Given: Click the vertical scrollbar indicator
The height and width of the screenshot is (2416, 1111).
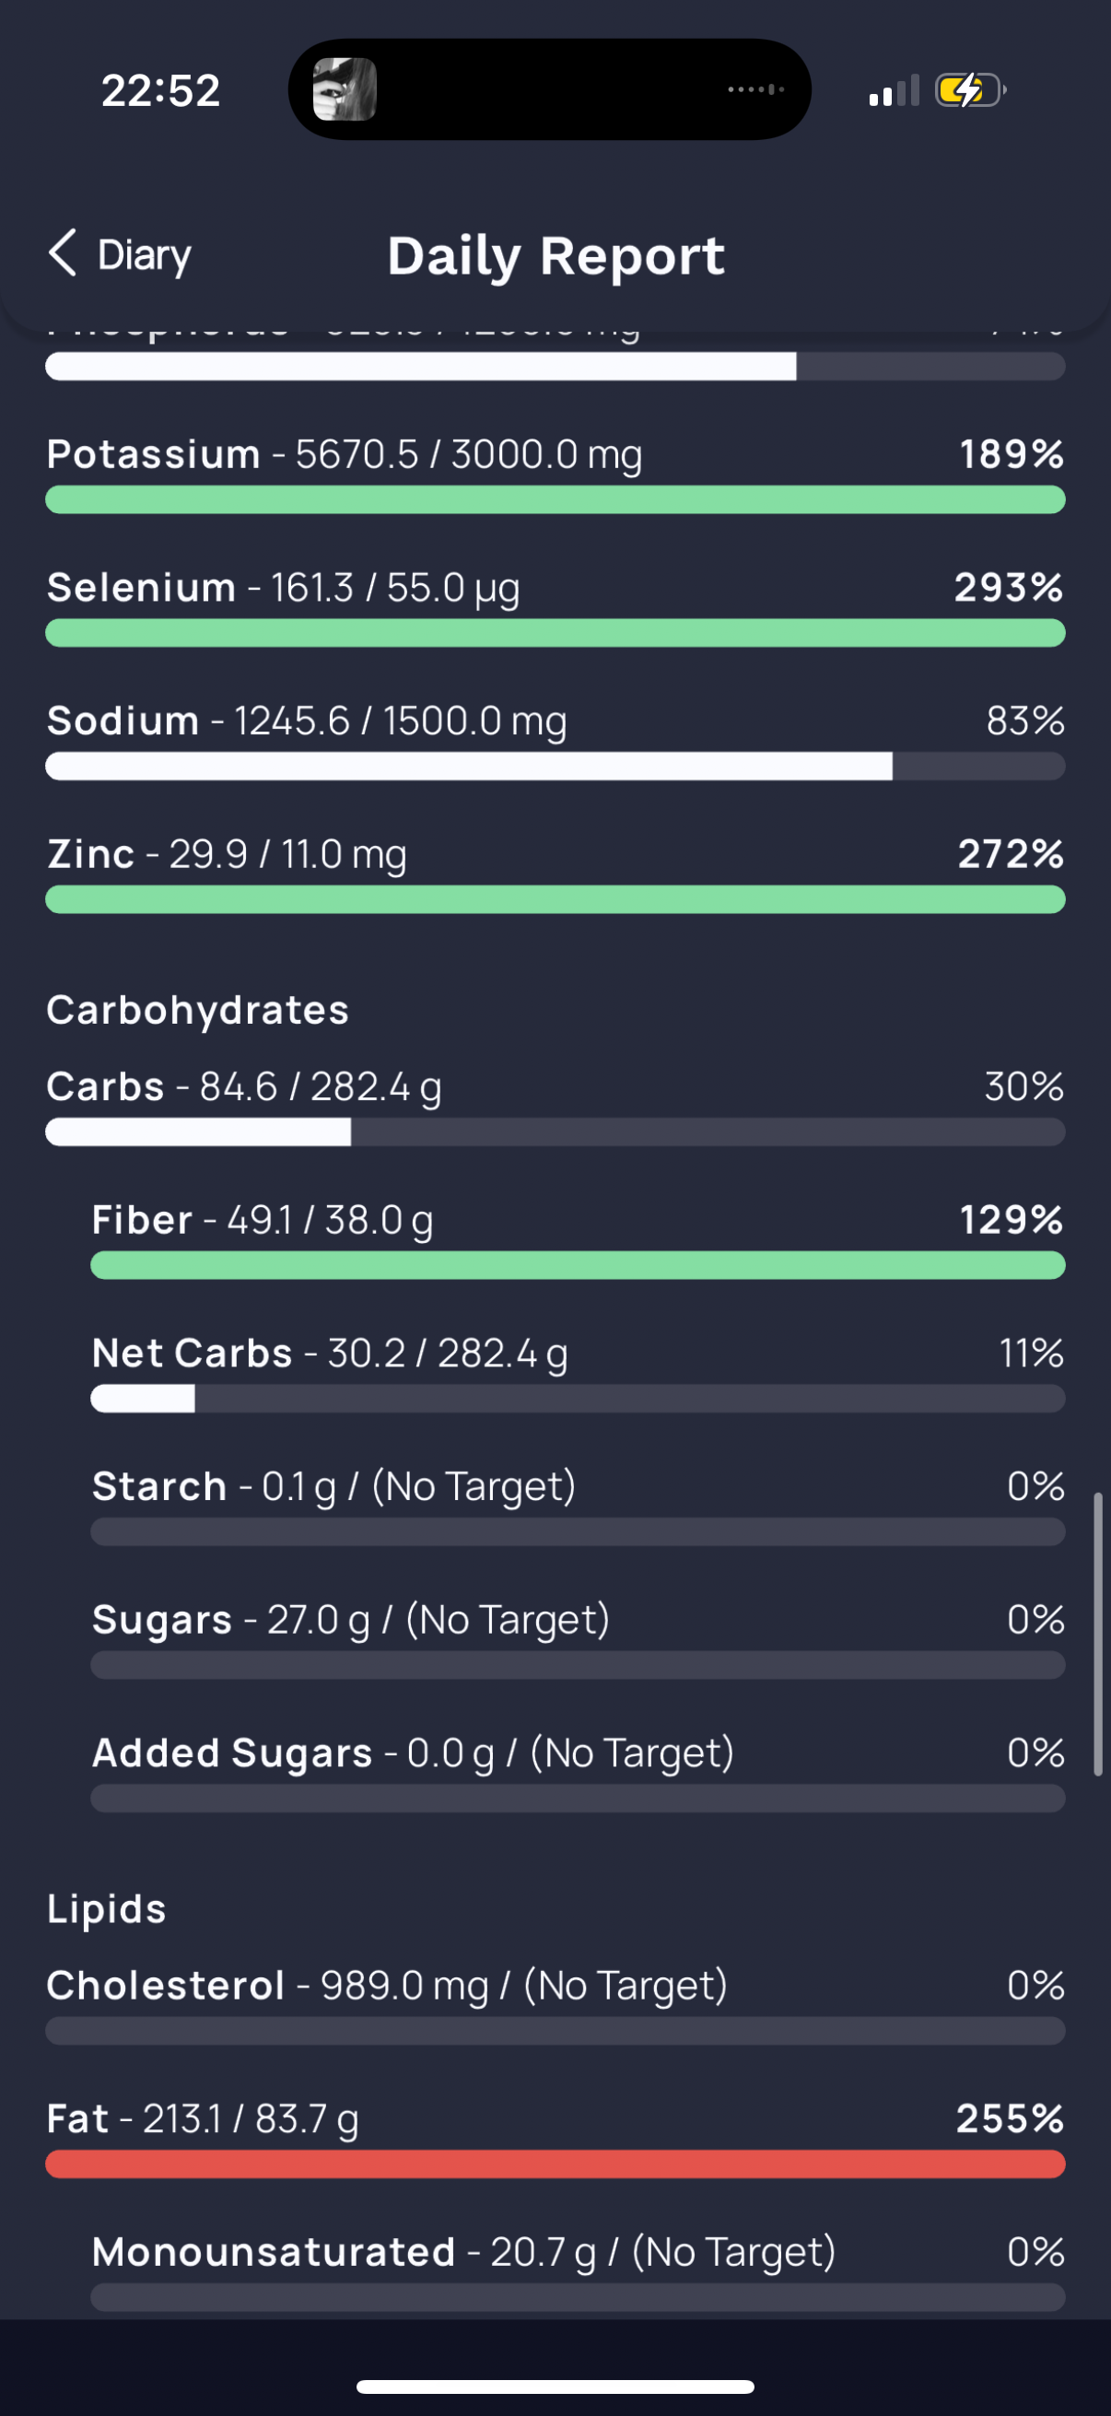Looking at the screenshot, I should pyautogui.click(x=1098, y=1634).
